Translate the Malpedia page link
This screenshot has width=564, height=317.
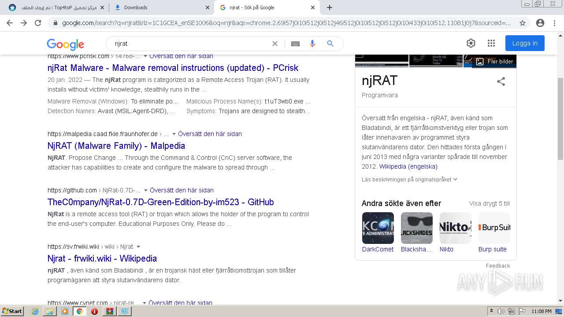click(x=210, y=134)
